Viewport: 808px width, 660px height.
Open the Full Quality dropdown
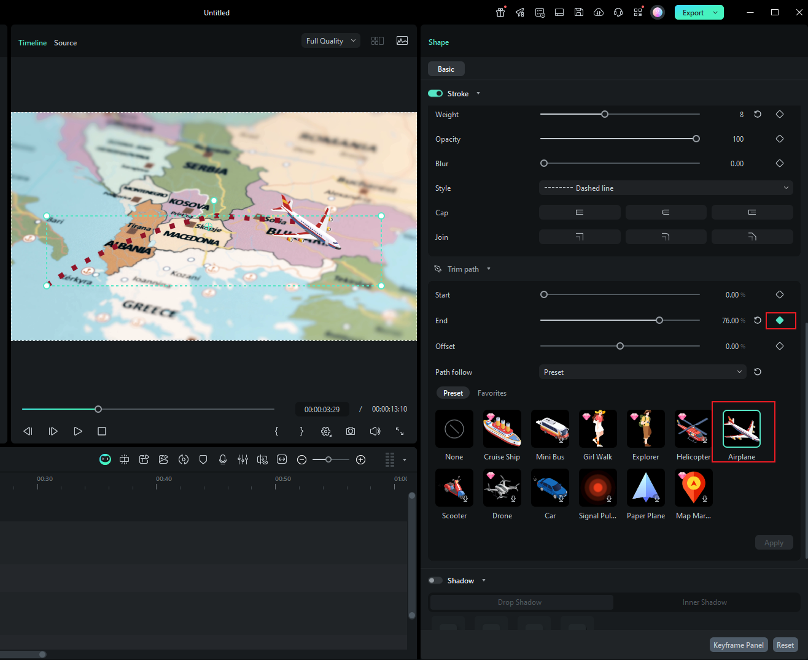[x=330, y=41]
